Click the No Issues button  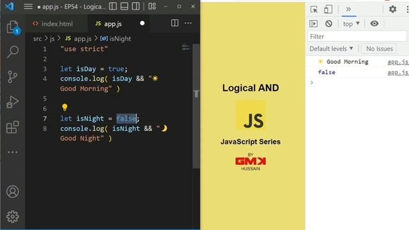click(x=379, y=49)
